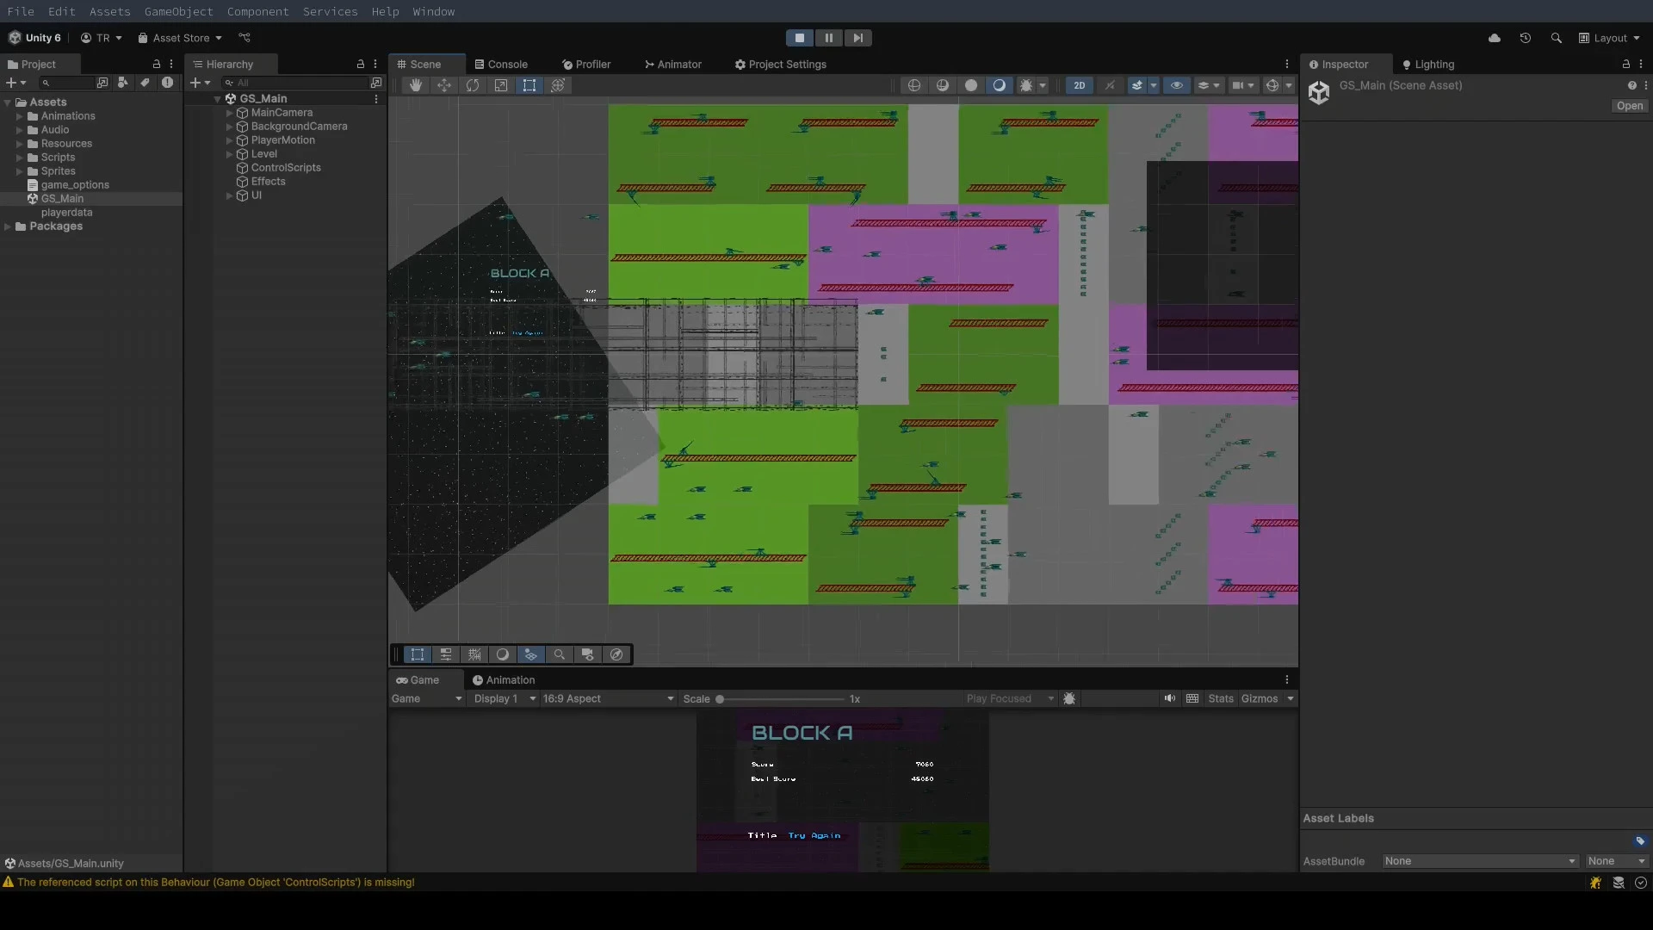Click the magnifying glass search icon in Project panel
Viewport: 1653px width, 930px height.
click(46, 83)
